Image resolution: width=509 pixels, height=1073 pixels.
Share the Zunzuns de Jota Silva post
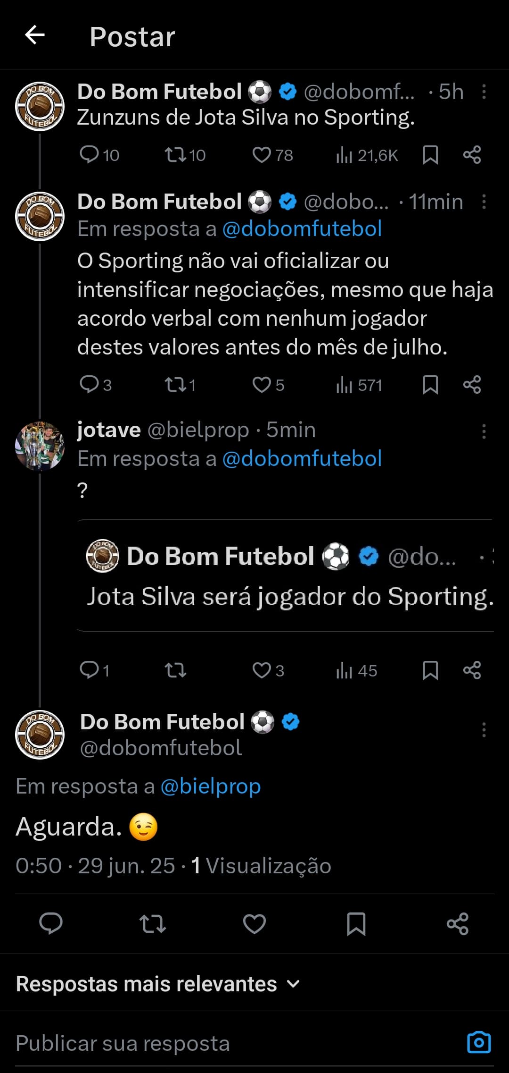pos(472,154)
